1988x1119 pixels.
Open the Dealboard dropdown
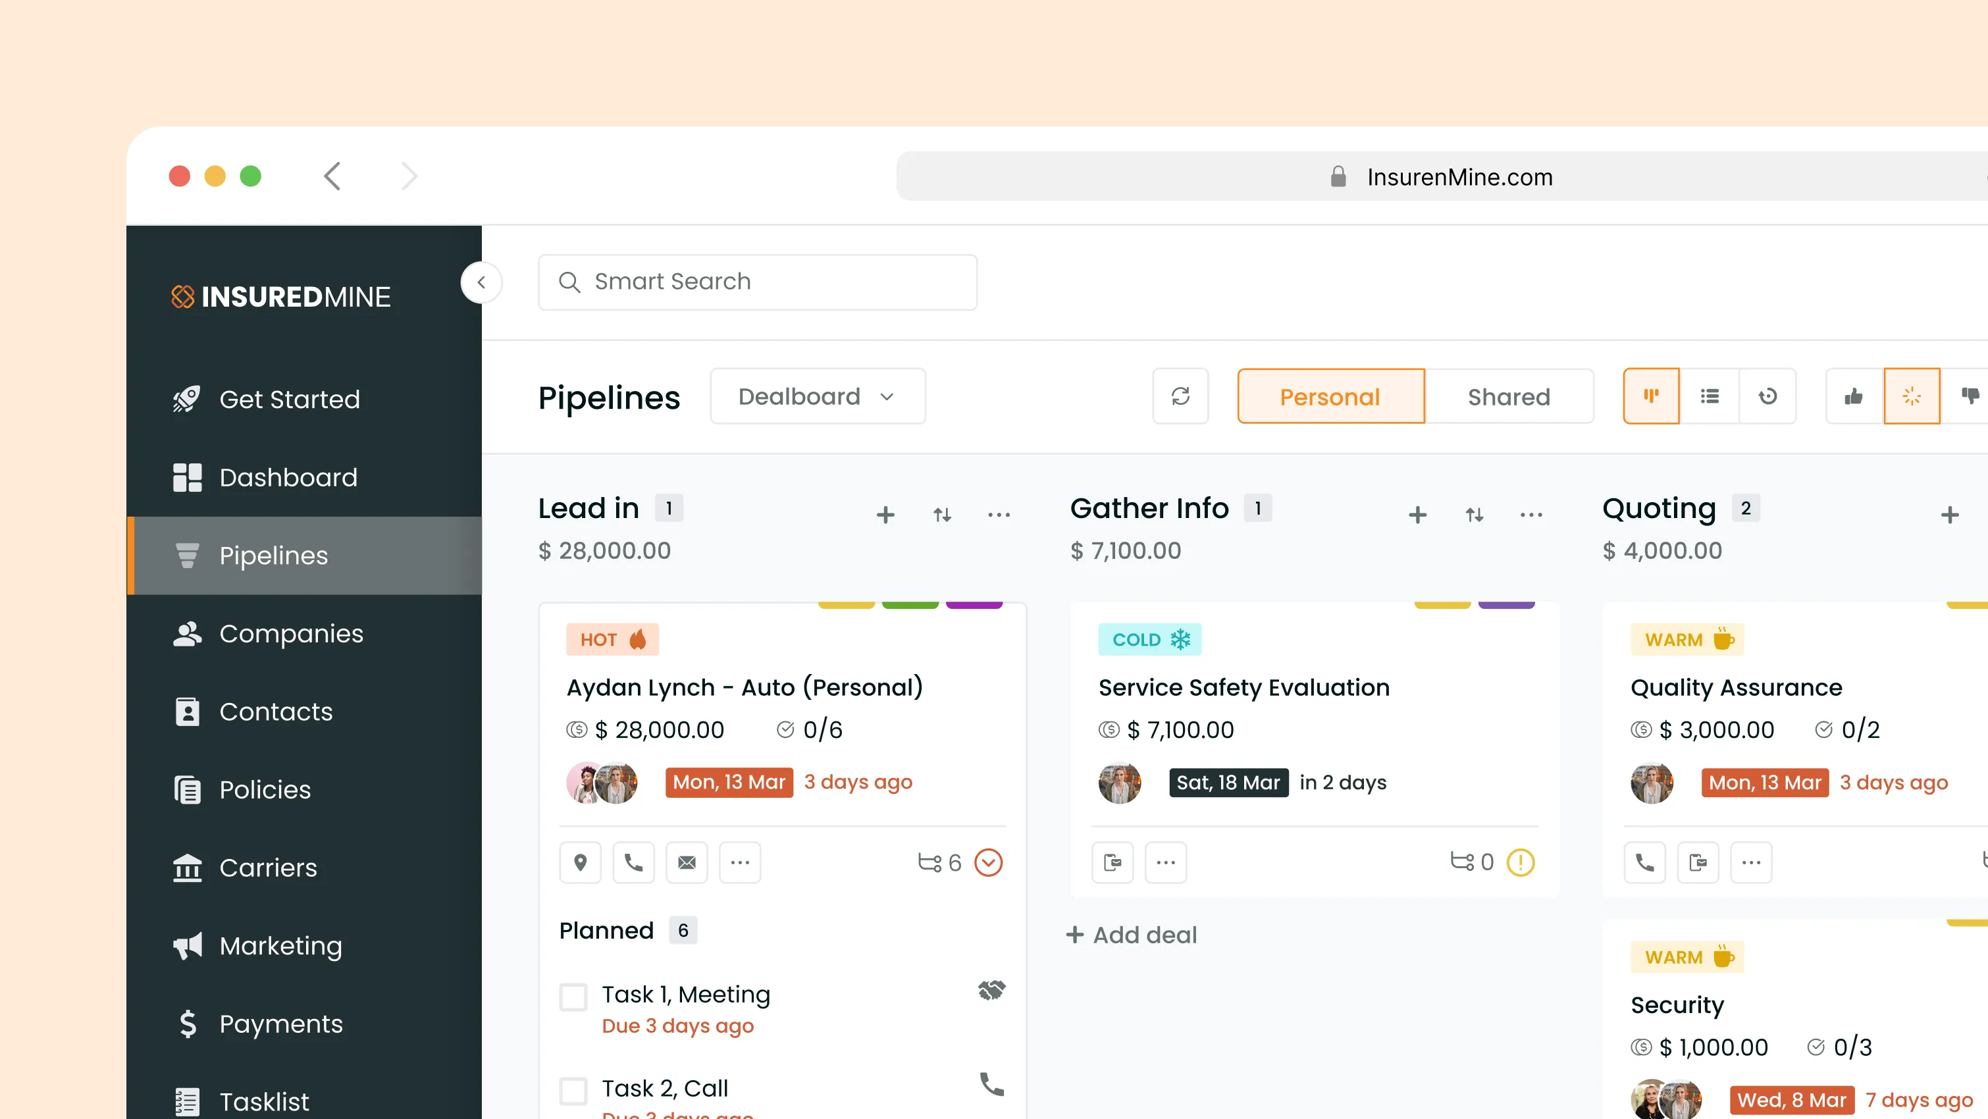coord(818,396)
